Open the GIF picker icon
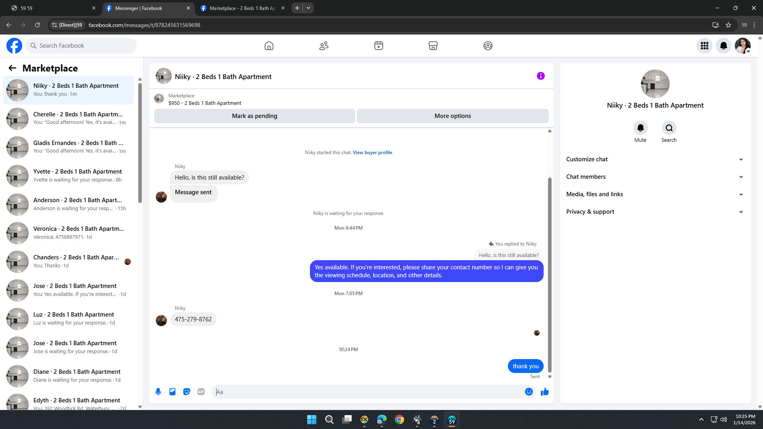 pos(201,392)
